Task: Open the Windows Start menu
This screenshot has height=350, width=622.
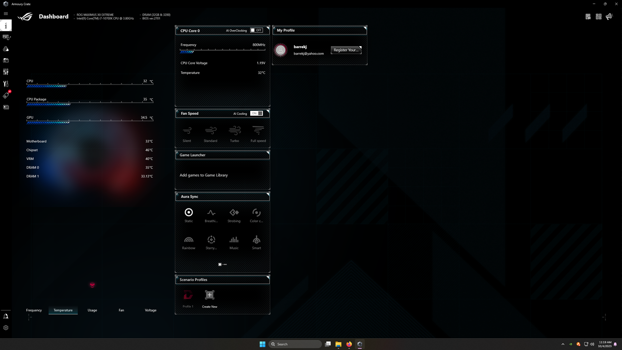Action: 262,344
